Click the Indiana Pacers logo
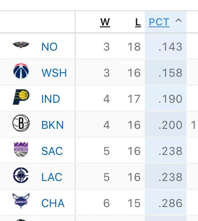Viewport: 198px width, 221px height. tap(21, 97)
